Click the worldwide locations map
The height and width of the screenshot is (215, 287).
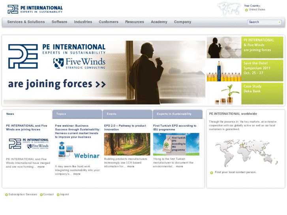click(x=246, y=153)
